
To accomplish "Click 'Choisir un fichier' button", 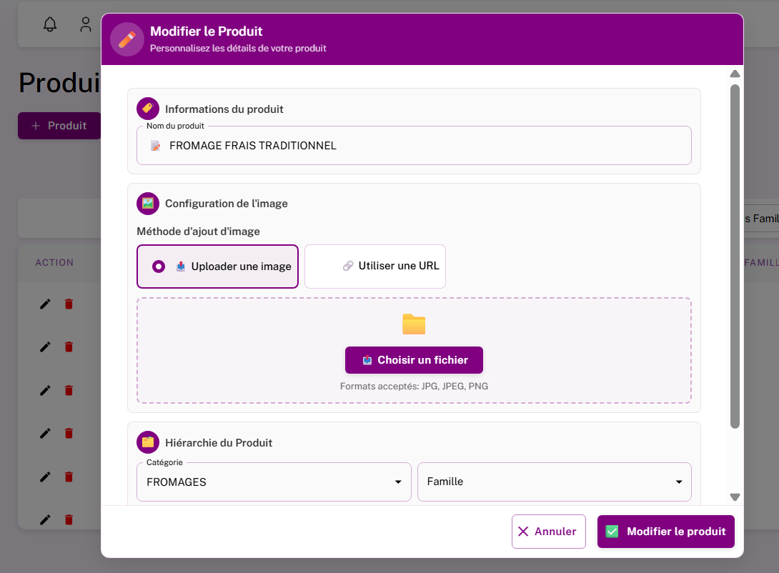I will pyautogui.click(x=414, y=360).
